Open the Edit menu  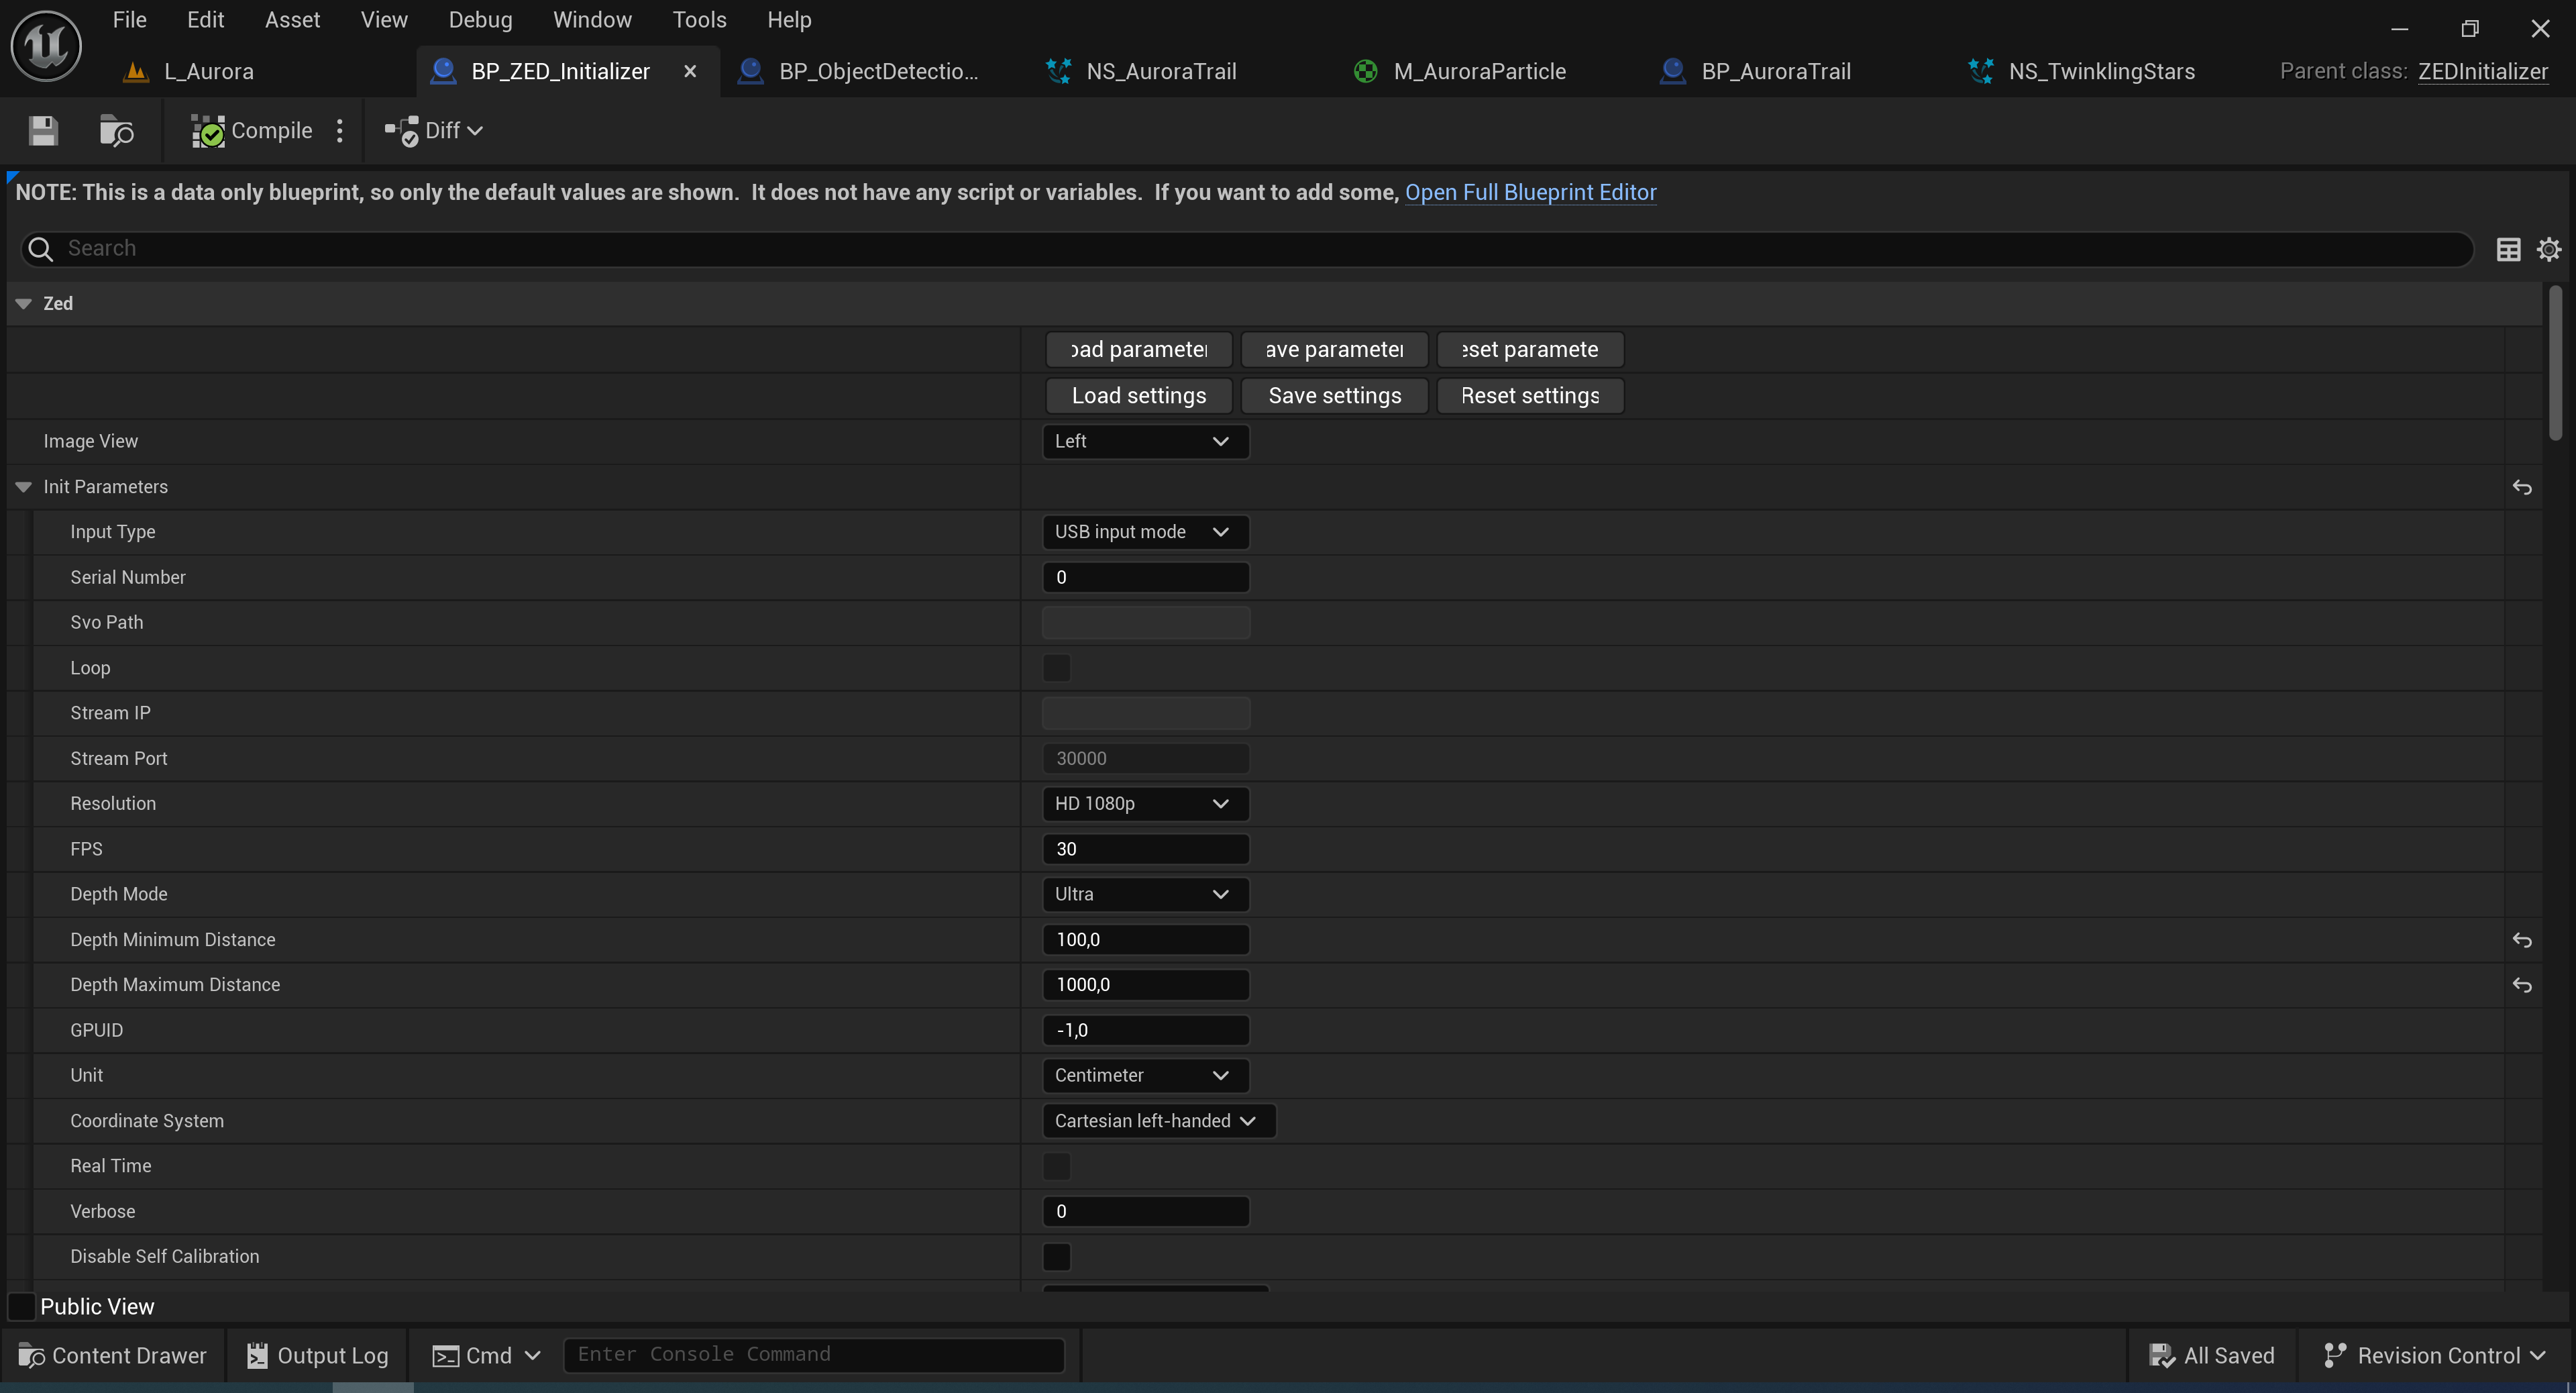[x=205, y=20]
